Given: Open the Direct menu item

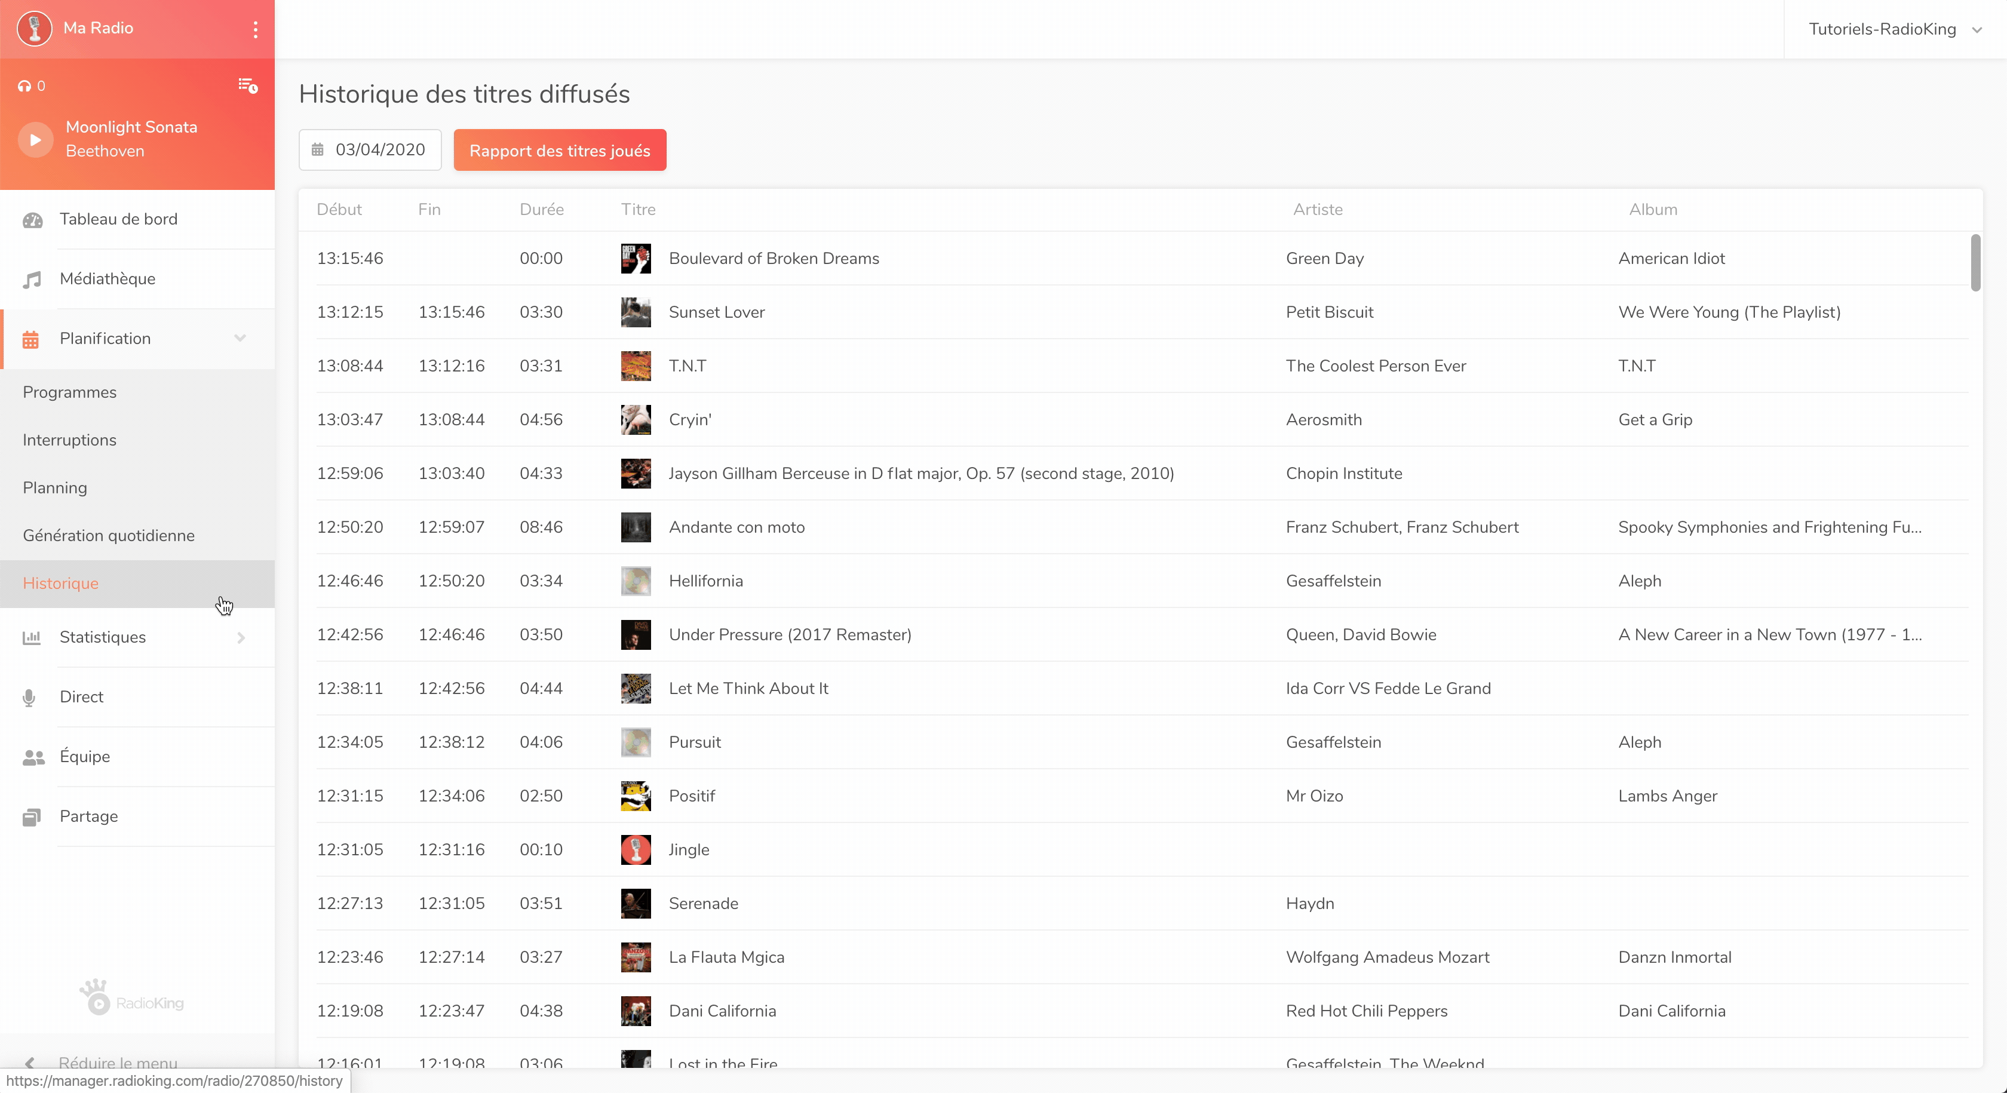Looking at the screenshot, I should pos(137,697).
